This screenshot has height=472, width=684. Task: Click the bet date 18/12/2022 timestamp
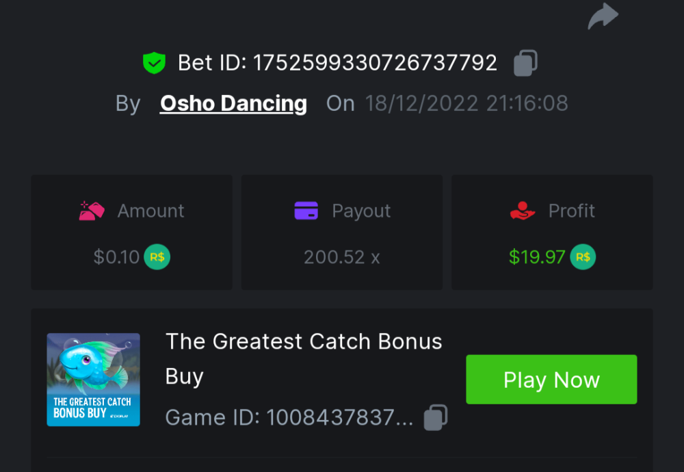click(x=465, y=103)
